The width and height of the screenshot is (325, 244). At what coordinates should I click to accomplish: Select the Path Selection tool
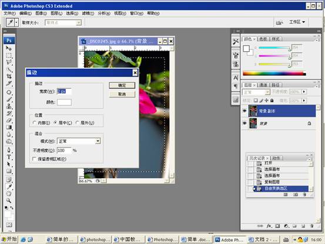(x=9, y=164)
